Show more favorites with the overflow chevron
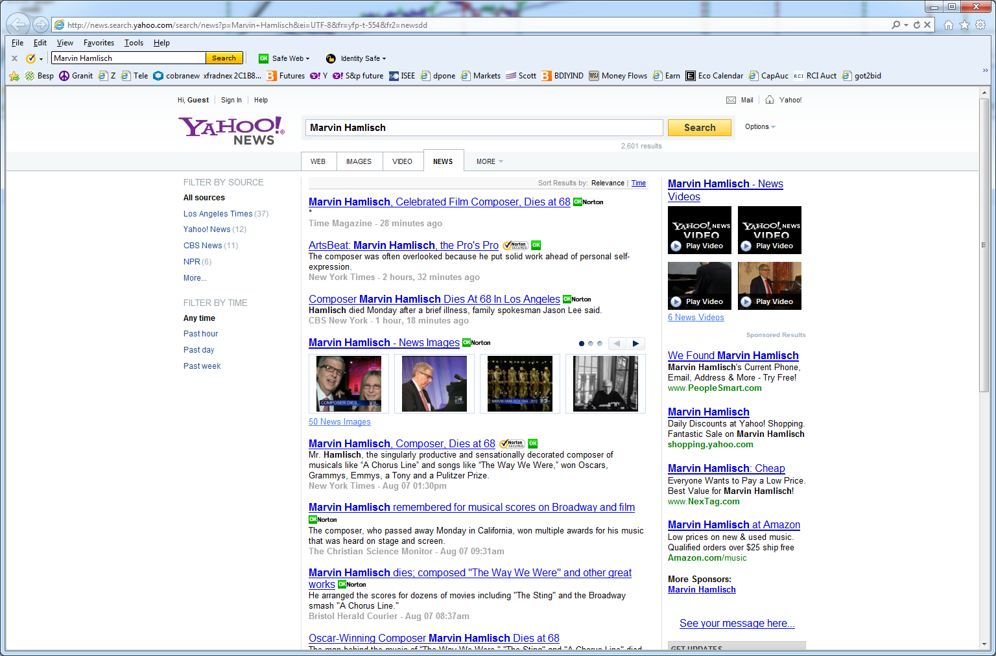The width and height of the screenshot is (996, 656). [985, 71]
